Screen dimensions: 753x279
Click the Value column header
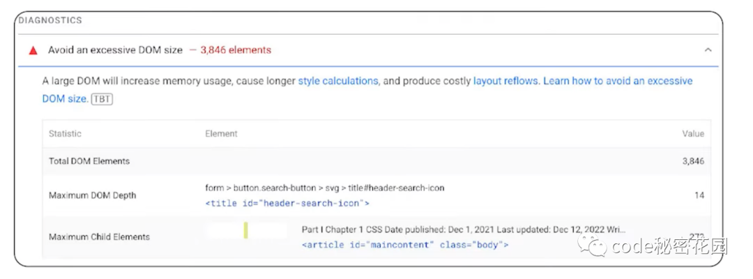[693, 133]
